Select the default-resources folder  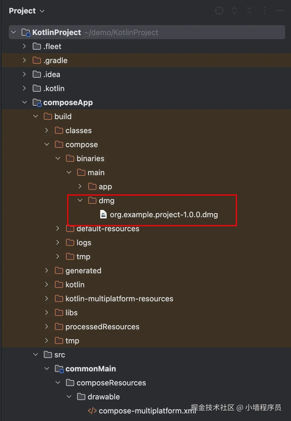pos(108,229)
